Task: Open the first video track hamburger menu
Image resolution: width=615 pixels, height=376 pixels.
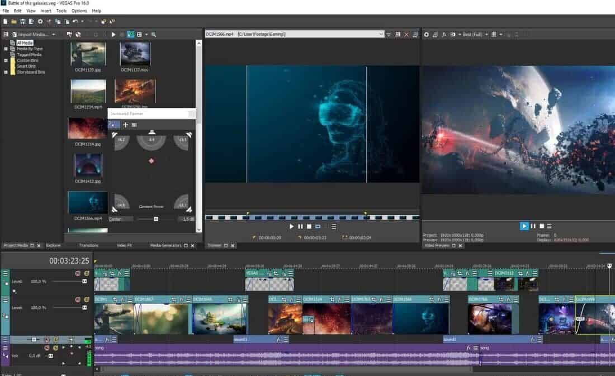Action: pos(5,273)
